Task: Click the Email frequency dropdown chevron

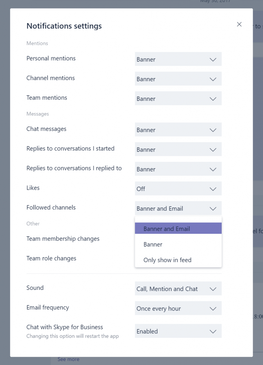Action: click(213, 309)
